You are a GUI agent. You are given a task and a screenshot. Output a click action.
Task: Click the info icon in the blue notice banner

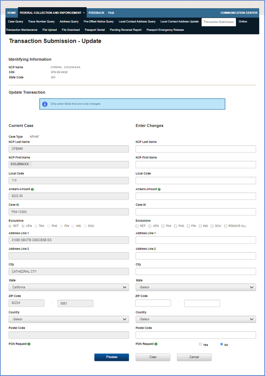45,104
